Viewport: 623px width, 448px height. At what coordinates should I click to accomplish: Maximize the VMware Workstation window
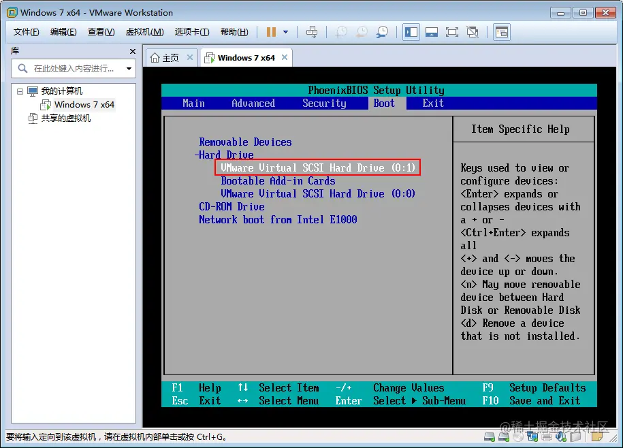coord(583,13)
